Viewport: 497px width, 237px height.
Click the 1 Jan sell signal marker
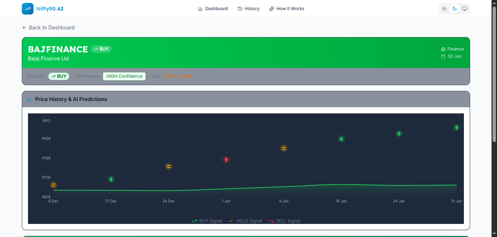[226, 160]
